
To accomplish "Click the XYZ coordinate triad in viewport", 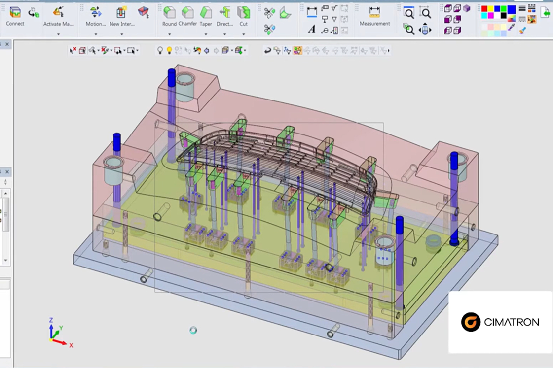I will (60, 334).
